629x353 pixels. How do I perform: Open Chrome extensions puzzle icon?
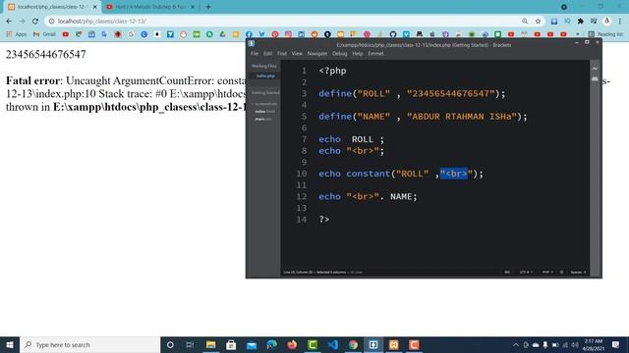[x=580, y=21]
